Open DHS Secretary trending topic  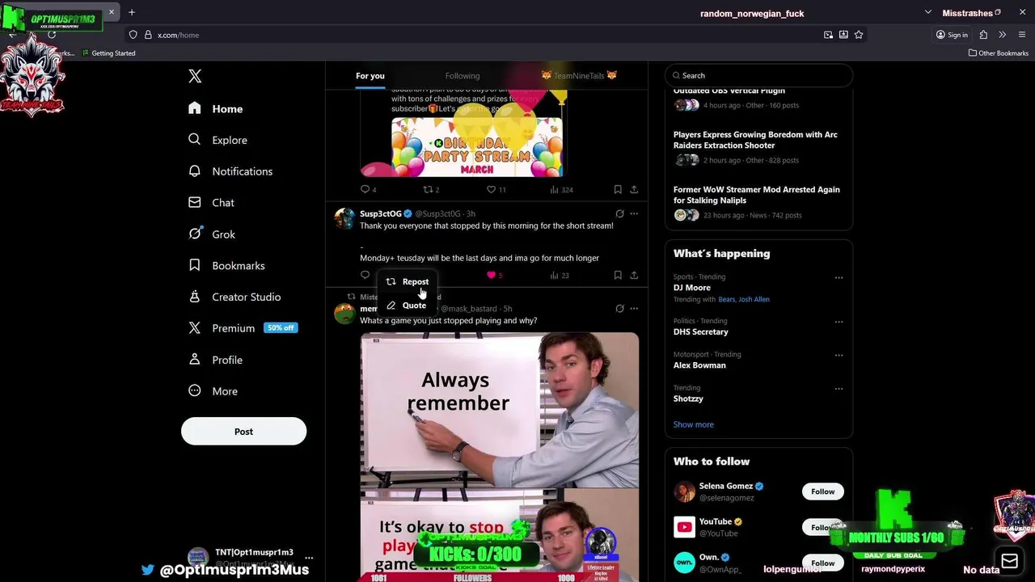(701, 332)
